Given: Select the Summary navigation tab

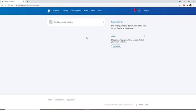Looking at the screenshot, I should (56, 11).
